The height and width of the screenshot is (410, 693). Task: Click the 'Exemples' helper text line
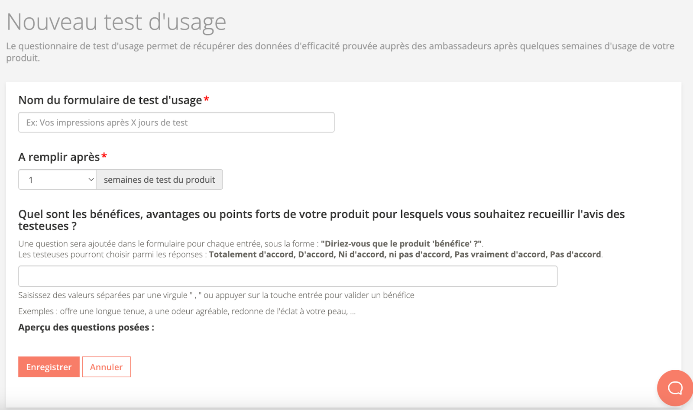187,311
